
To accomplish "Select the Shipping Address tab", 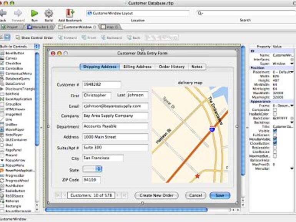I will coord(100,67).
